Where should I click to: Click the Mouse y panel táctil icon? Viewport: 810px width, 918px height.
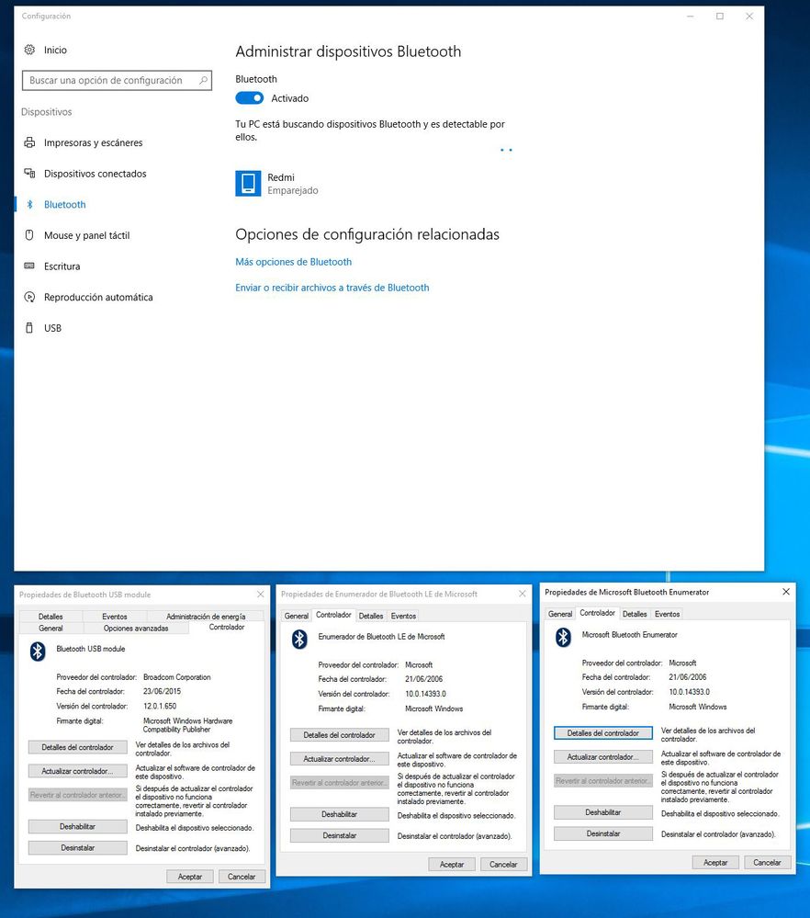29,235
